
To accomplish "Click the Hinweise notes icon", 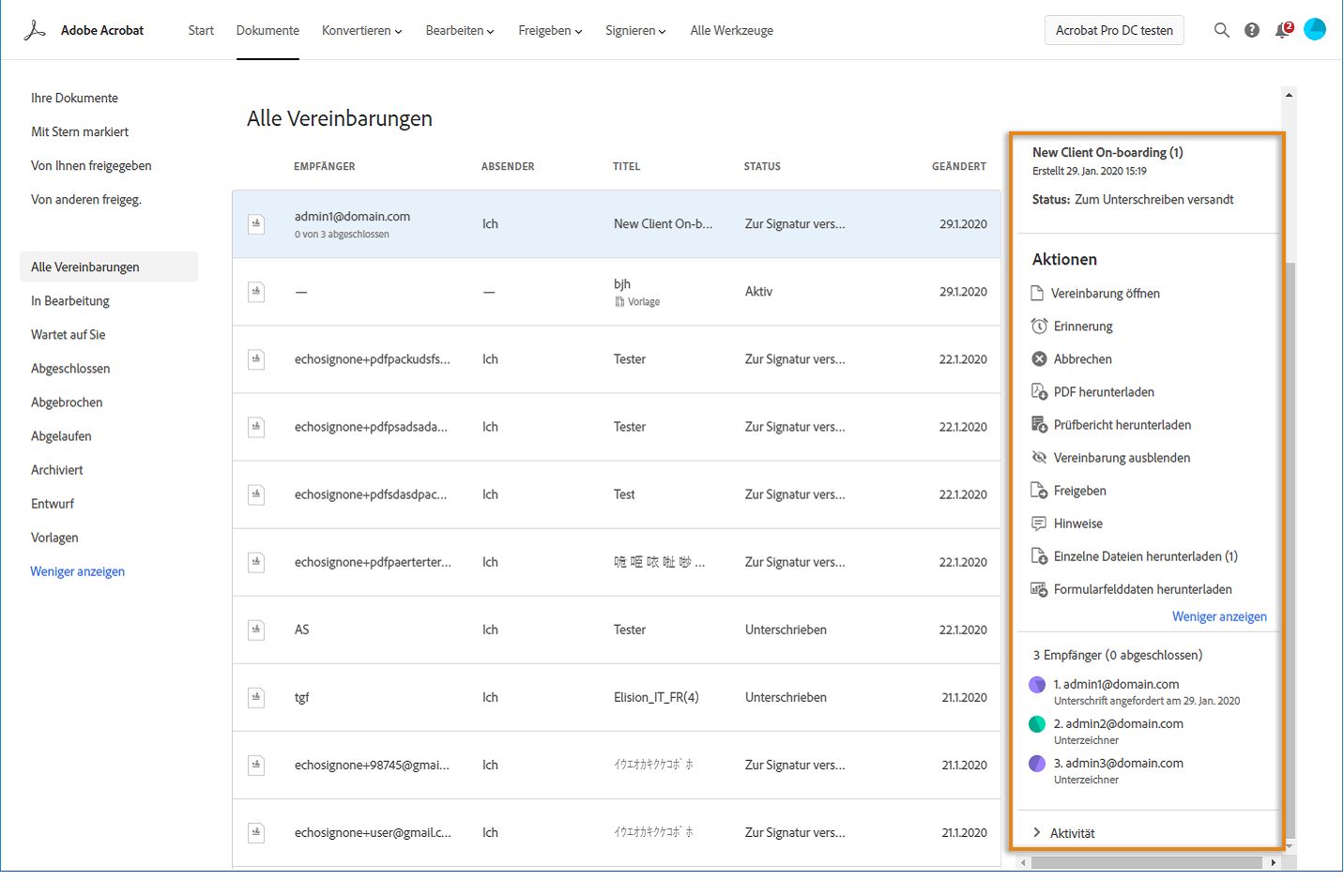I will [x=1039, y=524].
